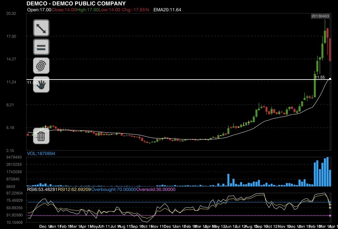
Task: Click the RSI12:62.69209 label
Action: [x=74, y=190]
